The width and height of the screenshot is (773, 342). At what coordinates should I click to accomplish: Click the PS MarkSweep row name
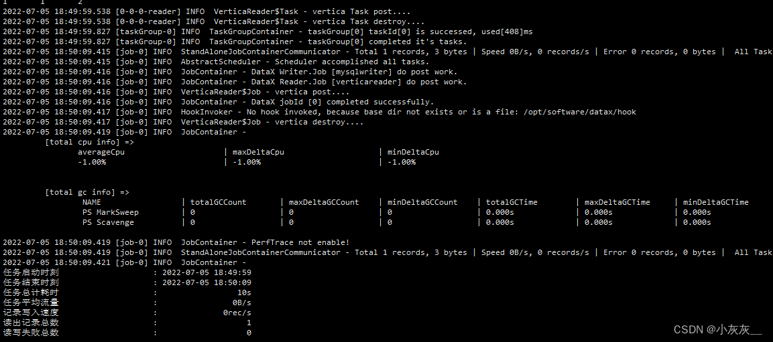[x=111, y=212]
